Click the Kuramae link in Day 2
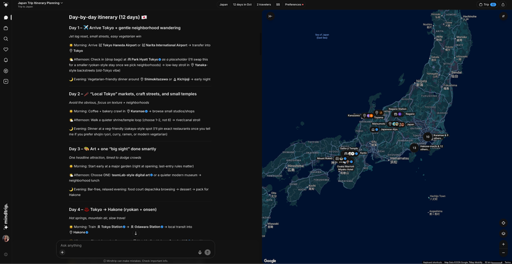This screenshot has width=512, height=264. point(137,111)
